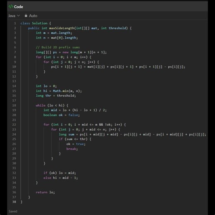Click the 'i + mid <= m && !ok' loop line
The image size is (215, 215).
coord(84,124)
